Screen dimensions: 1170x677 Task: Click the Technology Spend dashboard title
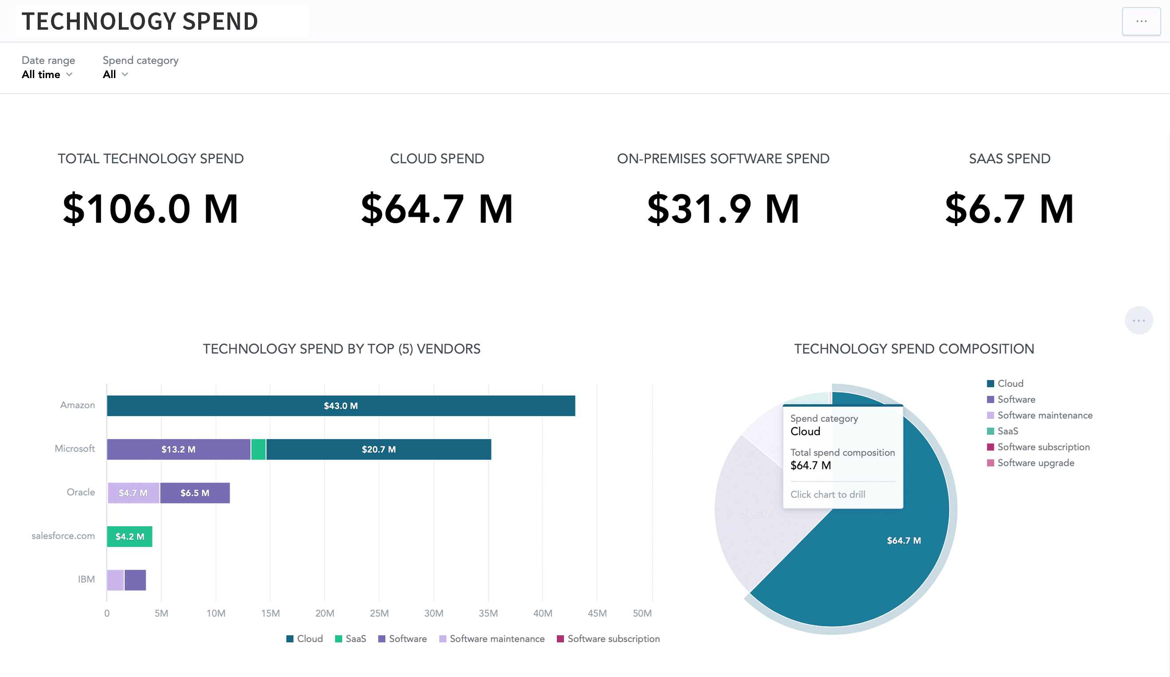(140, 21)
